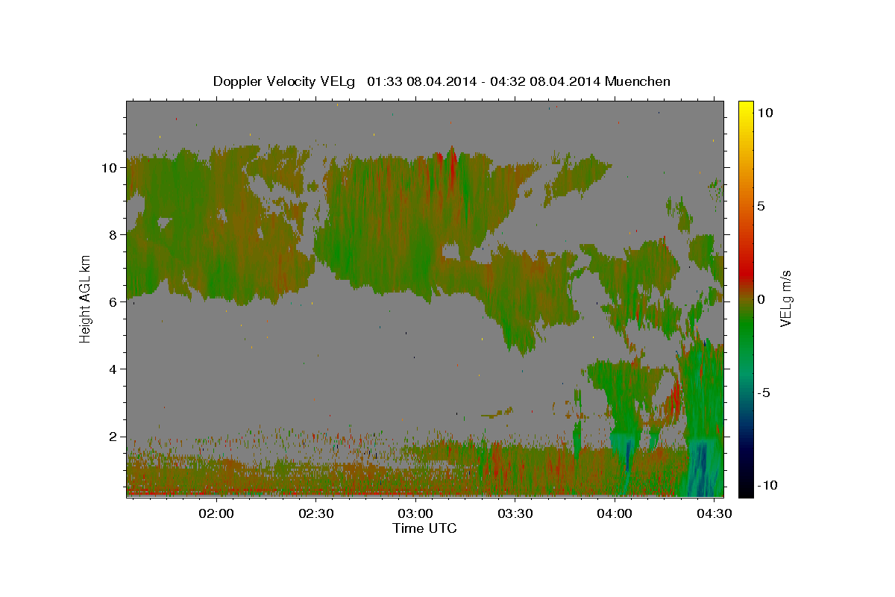895x597 pixels.
Task: Click the '04:32 08.04.2014' end time in title
Action: (545, 81)
